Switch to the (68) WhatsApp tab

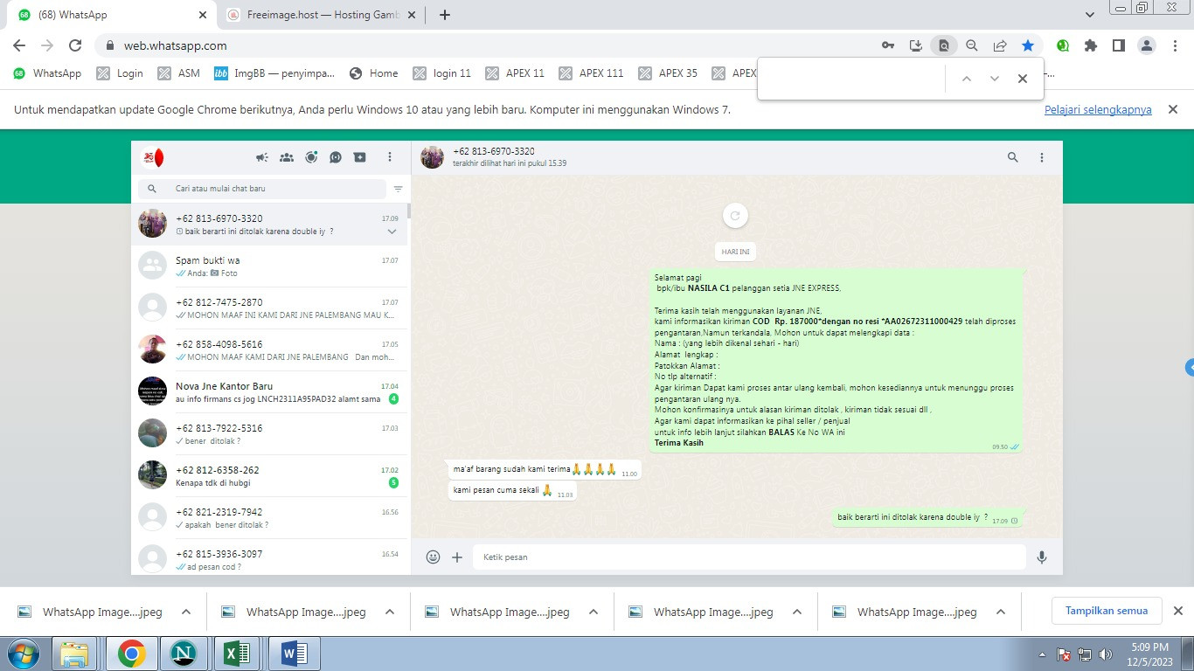click(x=114, y=15)
